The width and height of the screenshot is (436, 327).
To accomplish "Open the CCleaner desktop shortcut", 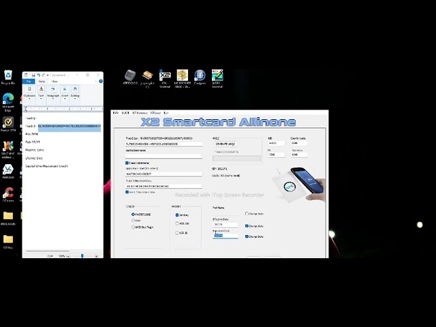I will pos(8,193).
